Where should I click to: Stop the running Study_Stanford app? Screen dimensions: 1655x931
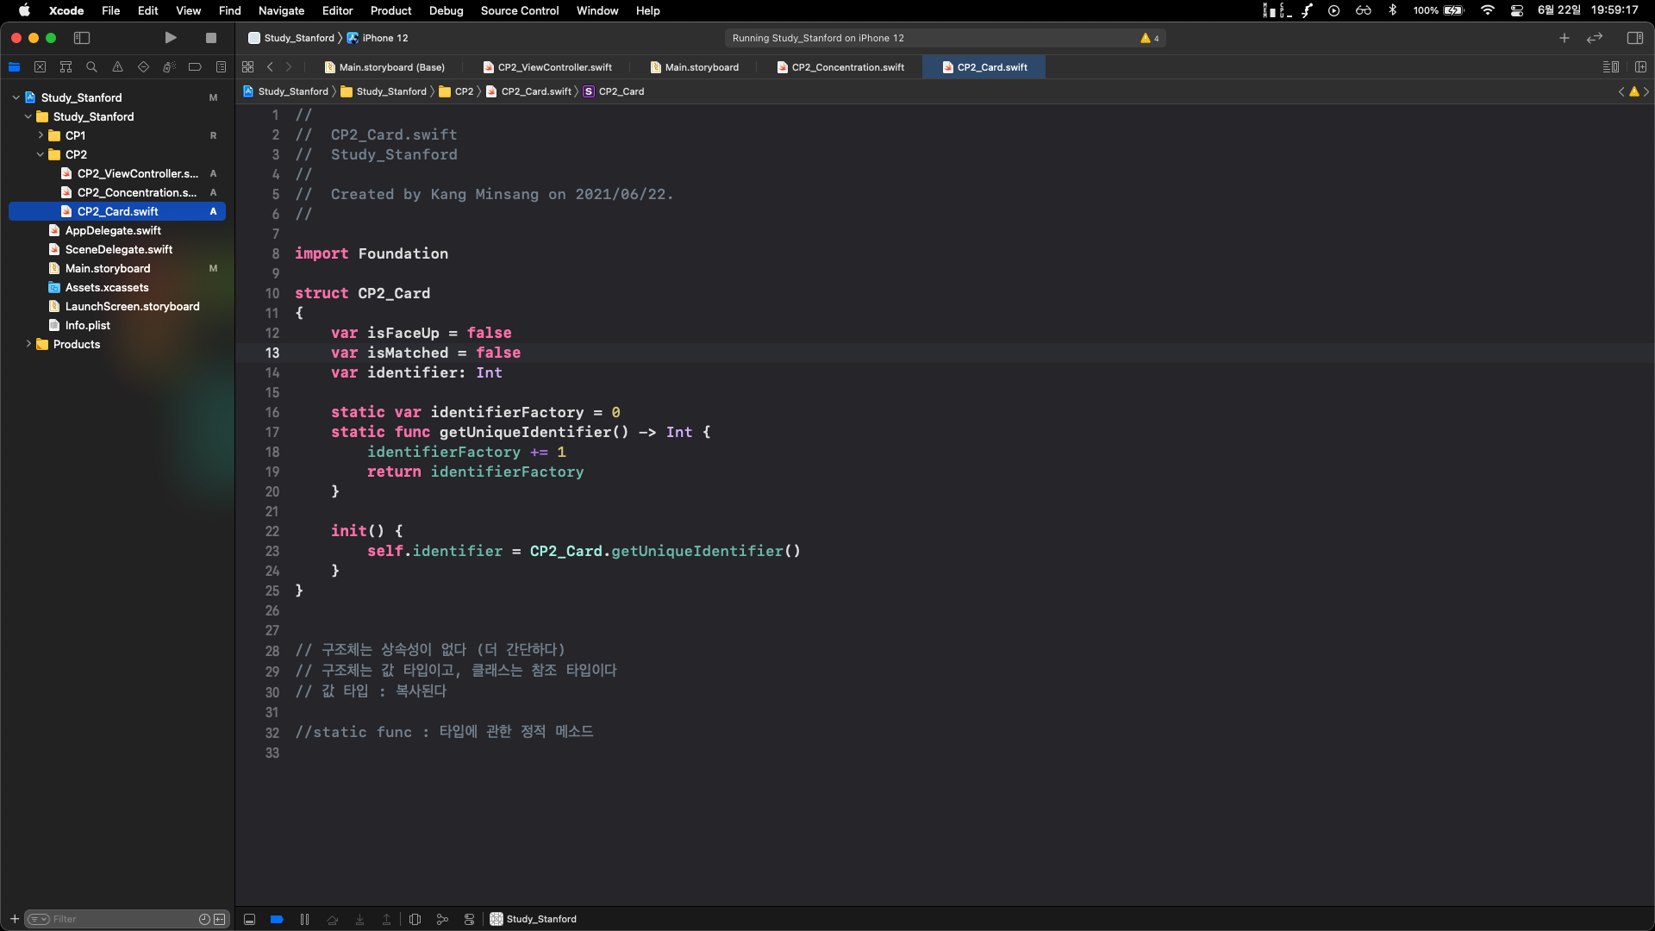click(210, 38)
